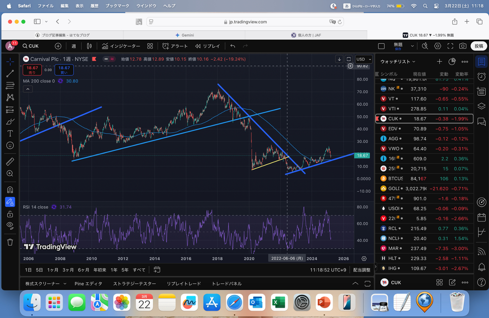
Task: Click the 18.67 売り sell button
Action: [x=32, y=70]
